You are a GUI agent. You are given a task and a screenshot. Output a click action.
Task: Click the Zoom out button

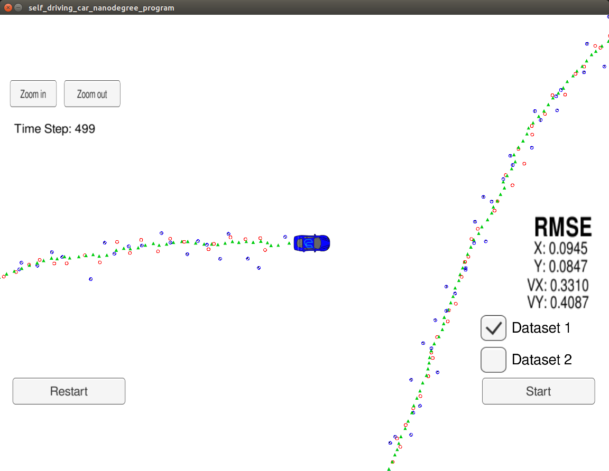click(92, 94)
